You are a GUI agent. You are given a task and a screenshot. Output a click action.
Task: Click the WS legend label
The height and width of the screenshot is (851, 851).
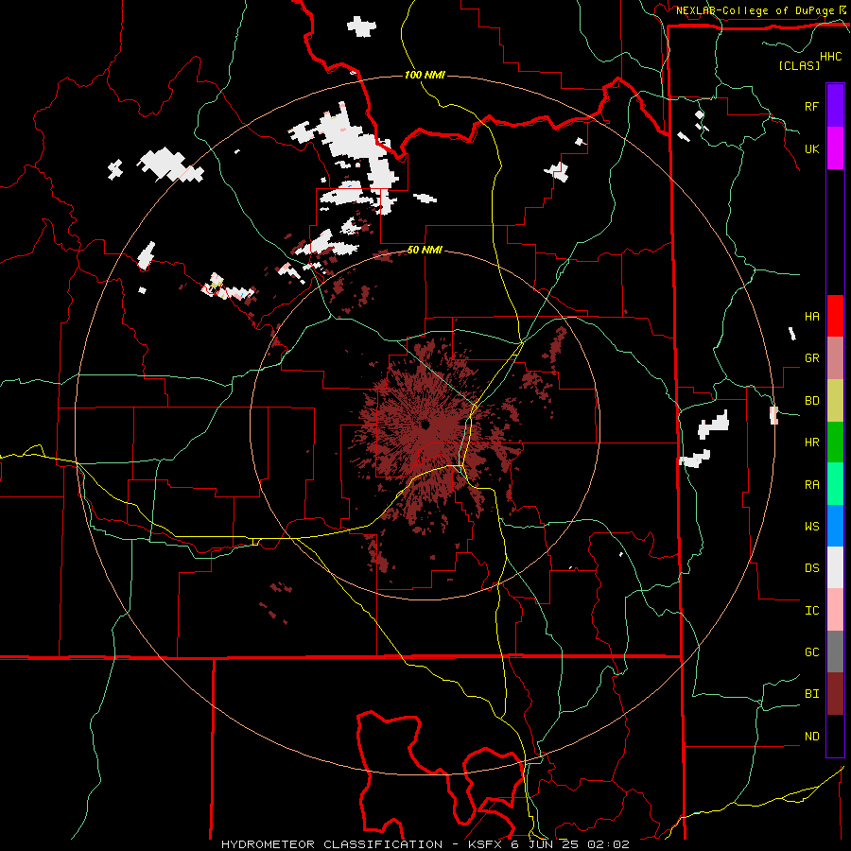pyautogui.click(x=811, y=527)
